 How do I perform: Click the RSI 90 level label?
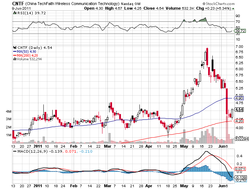238,16
